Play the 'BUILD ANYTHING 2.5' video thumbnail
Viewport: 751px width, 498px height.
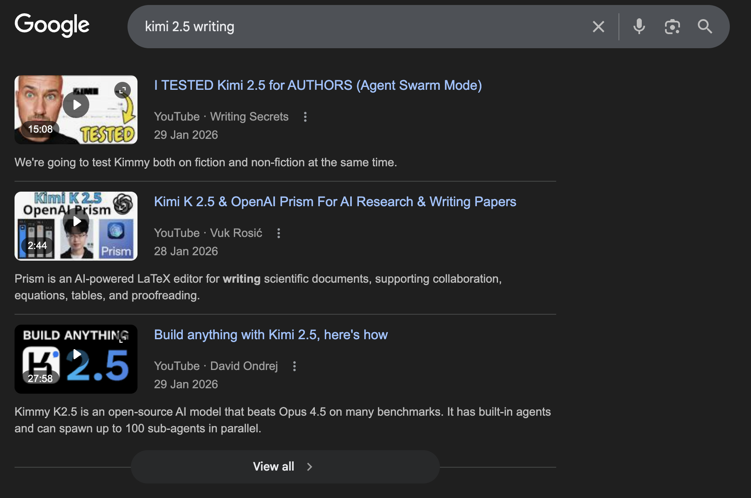[x=76, y=355]
